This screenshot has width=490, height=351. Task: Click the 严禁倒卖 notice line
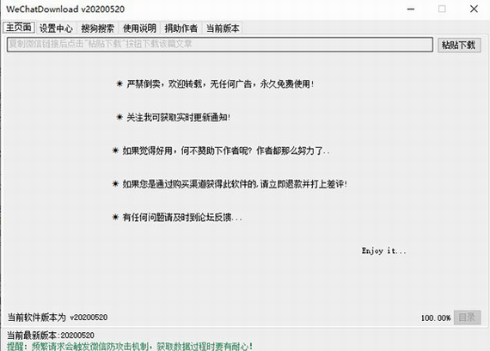point(215,83)
